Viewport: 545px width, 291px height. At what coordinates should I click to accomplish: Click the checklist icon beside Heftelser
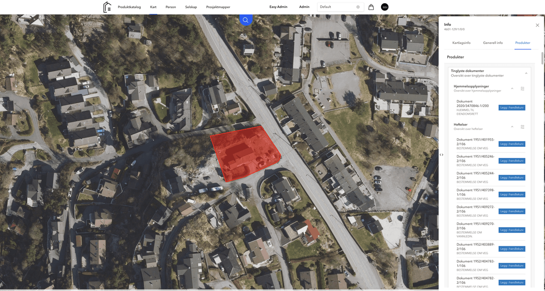[x=522, y=127]
